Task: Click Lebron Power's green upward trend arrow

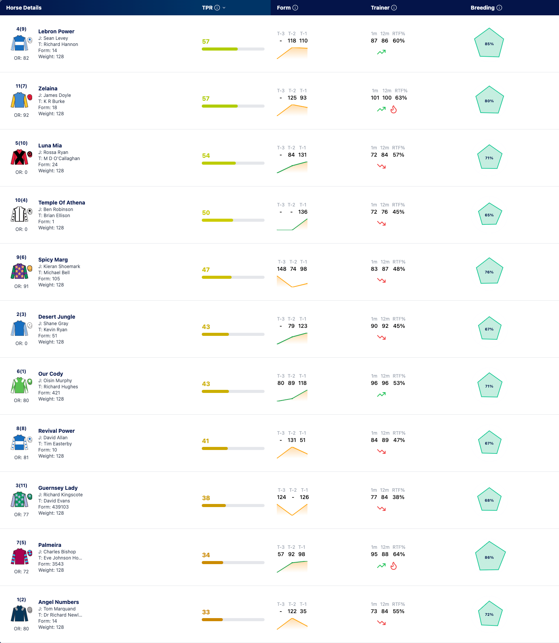Action: (x=381, y=52)
